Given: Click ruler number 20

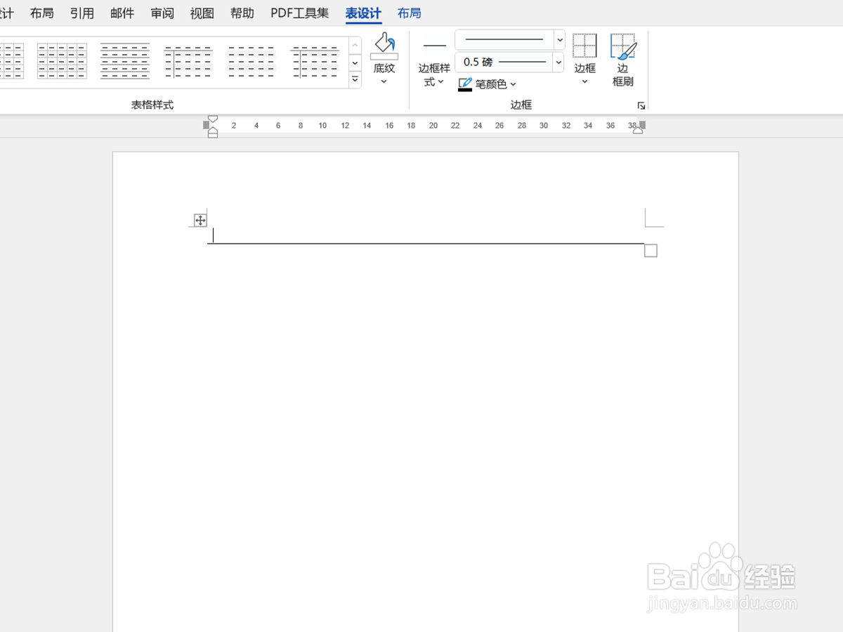Looking at the screenshot, I should tap(433, 126).
